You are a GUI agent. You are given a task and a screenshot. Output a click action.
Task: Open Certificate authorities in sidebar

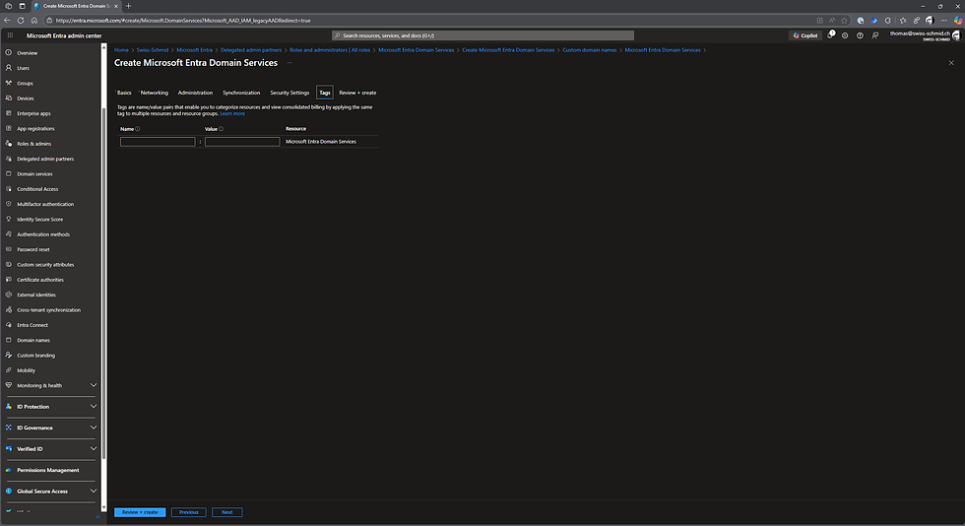[x=40, y=280]
